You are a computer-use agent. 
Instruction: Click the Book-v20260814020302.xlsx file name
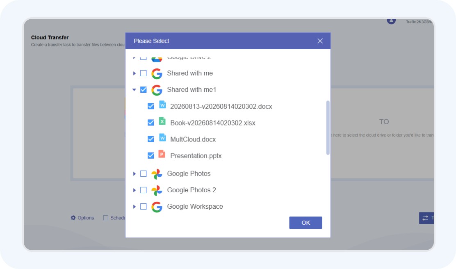pos(213,123)
